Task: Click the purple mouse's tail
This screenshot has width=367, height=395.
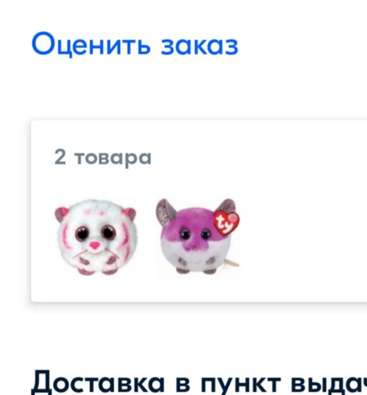Action: 231,263
